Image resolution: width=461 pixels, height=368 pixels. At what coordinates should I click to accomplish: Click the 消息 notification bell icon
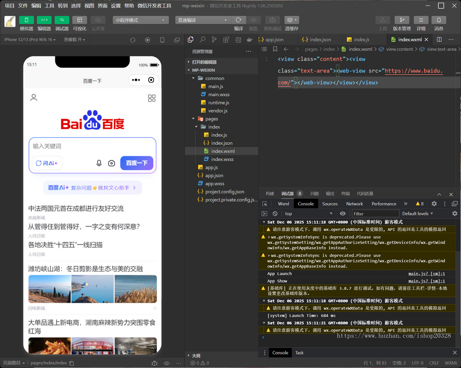[438, 20]
